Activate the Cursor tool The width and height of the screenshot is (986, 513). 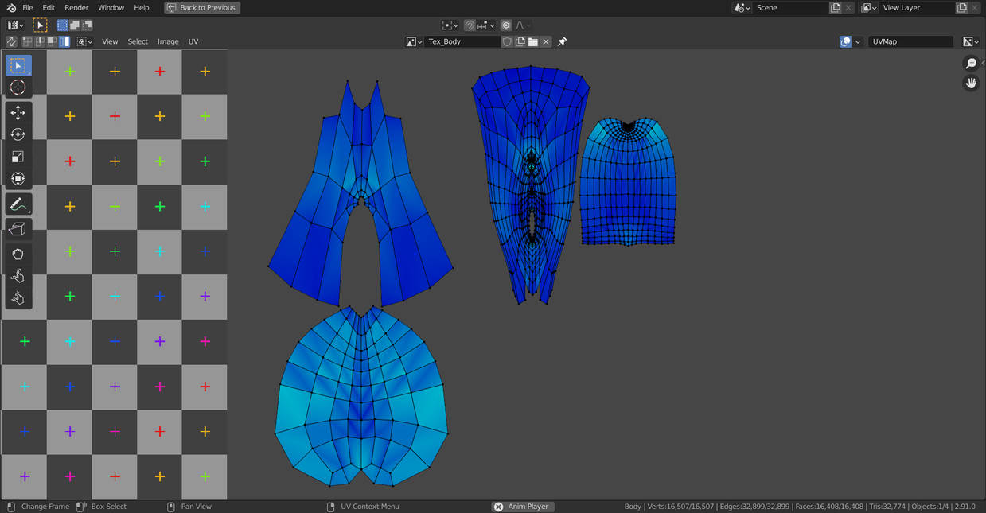pyautogui.click(x=18, y=87)
